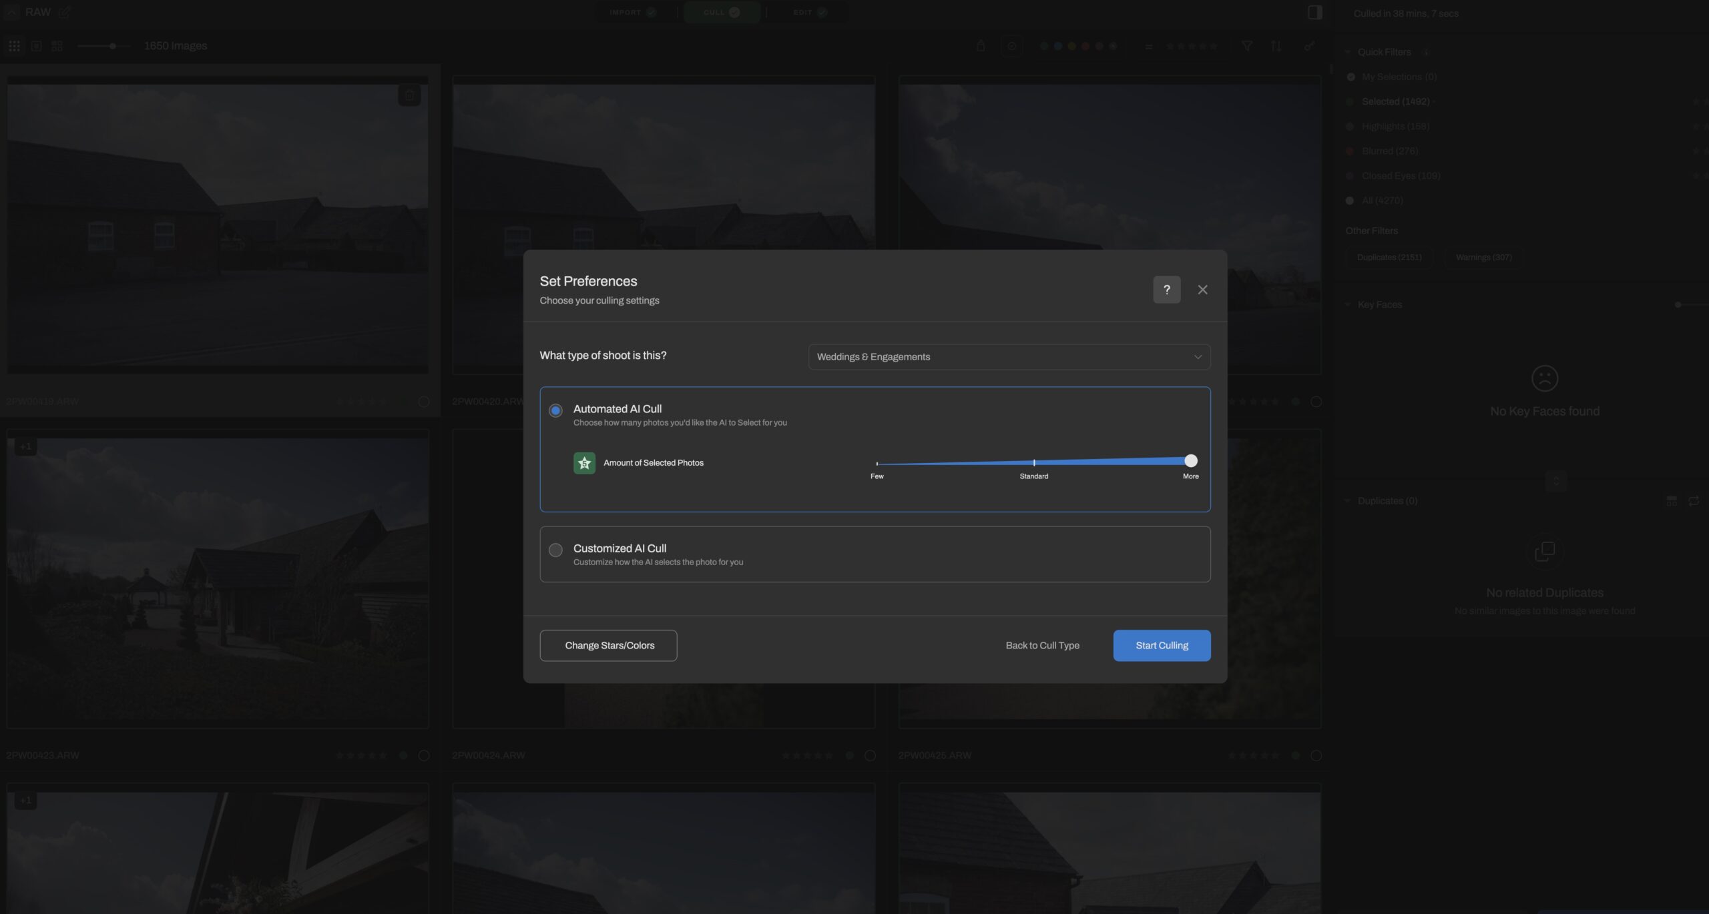Click the edit pencil icon beside RAW

coord(64,12)
